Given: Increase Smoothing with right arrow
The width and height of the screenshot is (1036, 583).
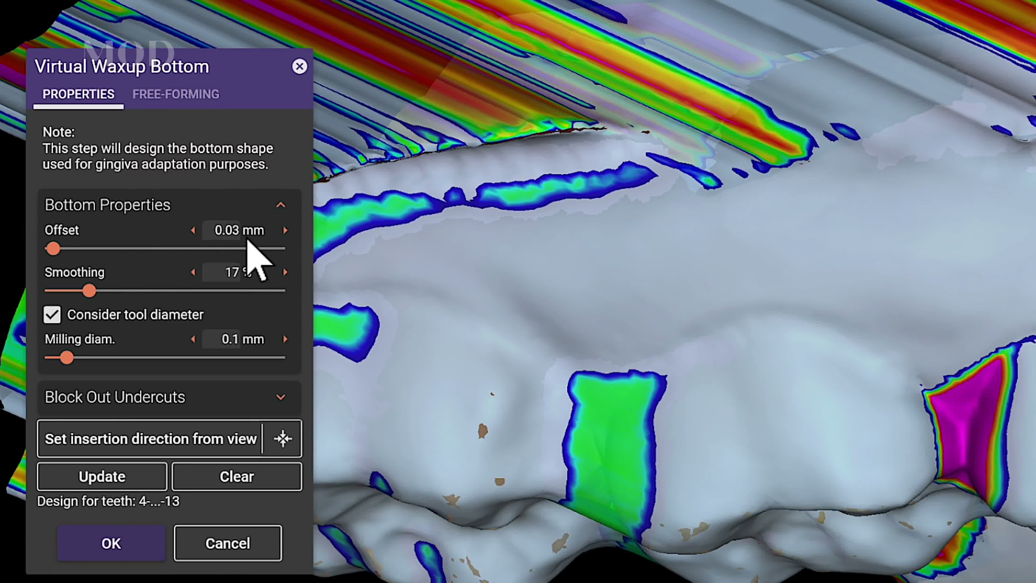Looking at the screenshot, I should point(285,272).
